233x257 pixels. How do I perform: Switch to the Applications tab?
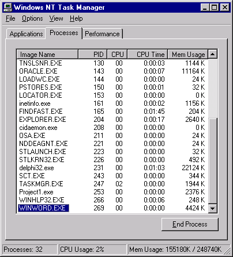click(26, 34)
